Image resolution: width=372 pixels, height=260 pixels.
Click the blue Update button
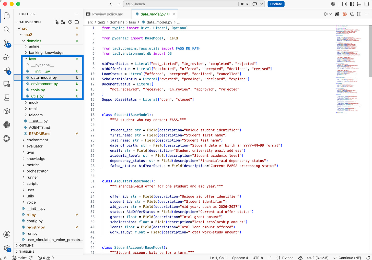click(x=276, y=4)
